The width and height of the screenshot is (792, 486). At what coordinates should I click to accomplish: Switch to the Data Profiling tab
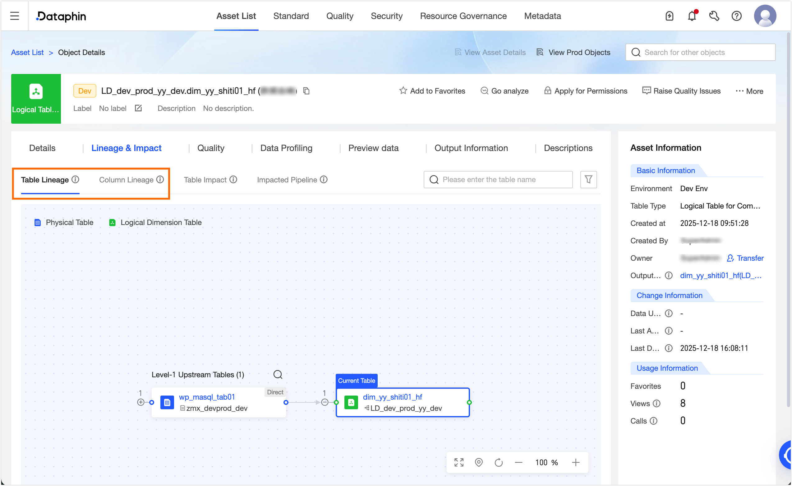click(286, 148)
